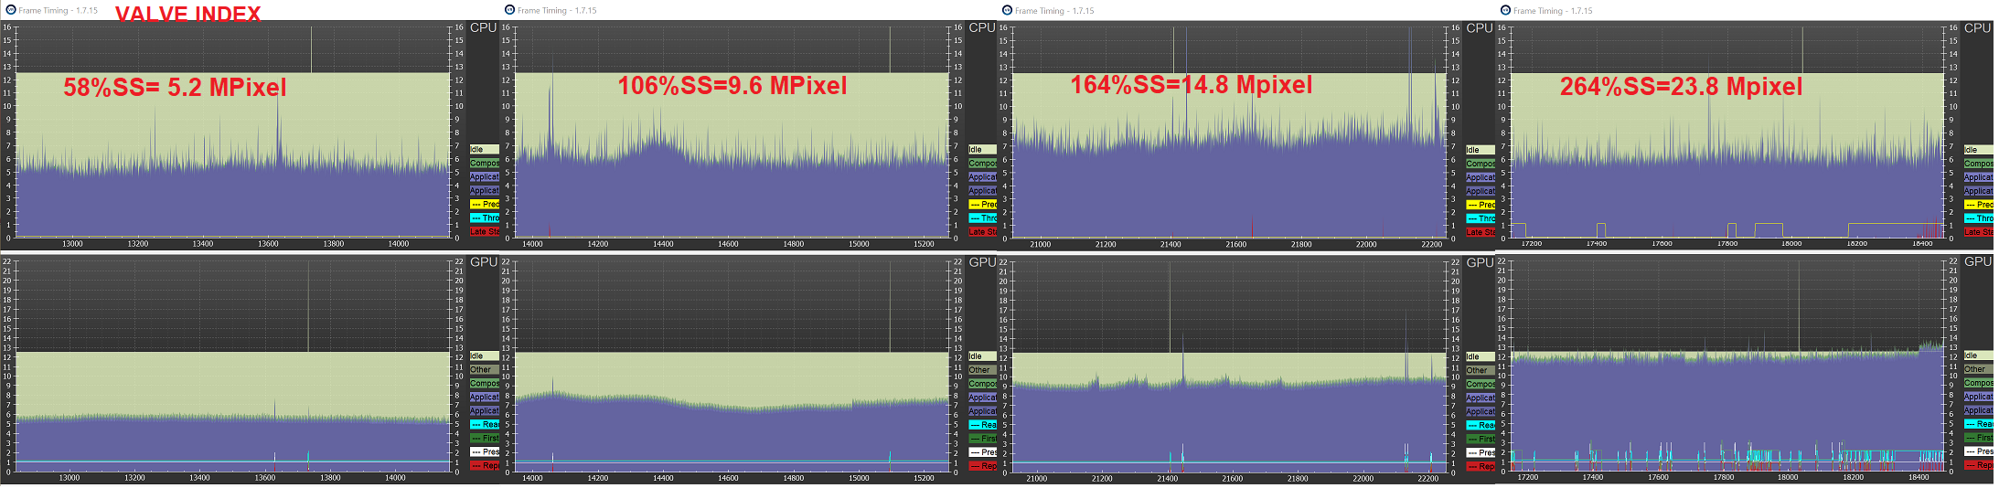
Task: Toggle cyan Throttled line in 264%SS CPU legend
Action: pyautogui.click(x=1979, y=217)
